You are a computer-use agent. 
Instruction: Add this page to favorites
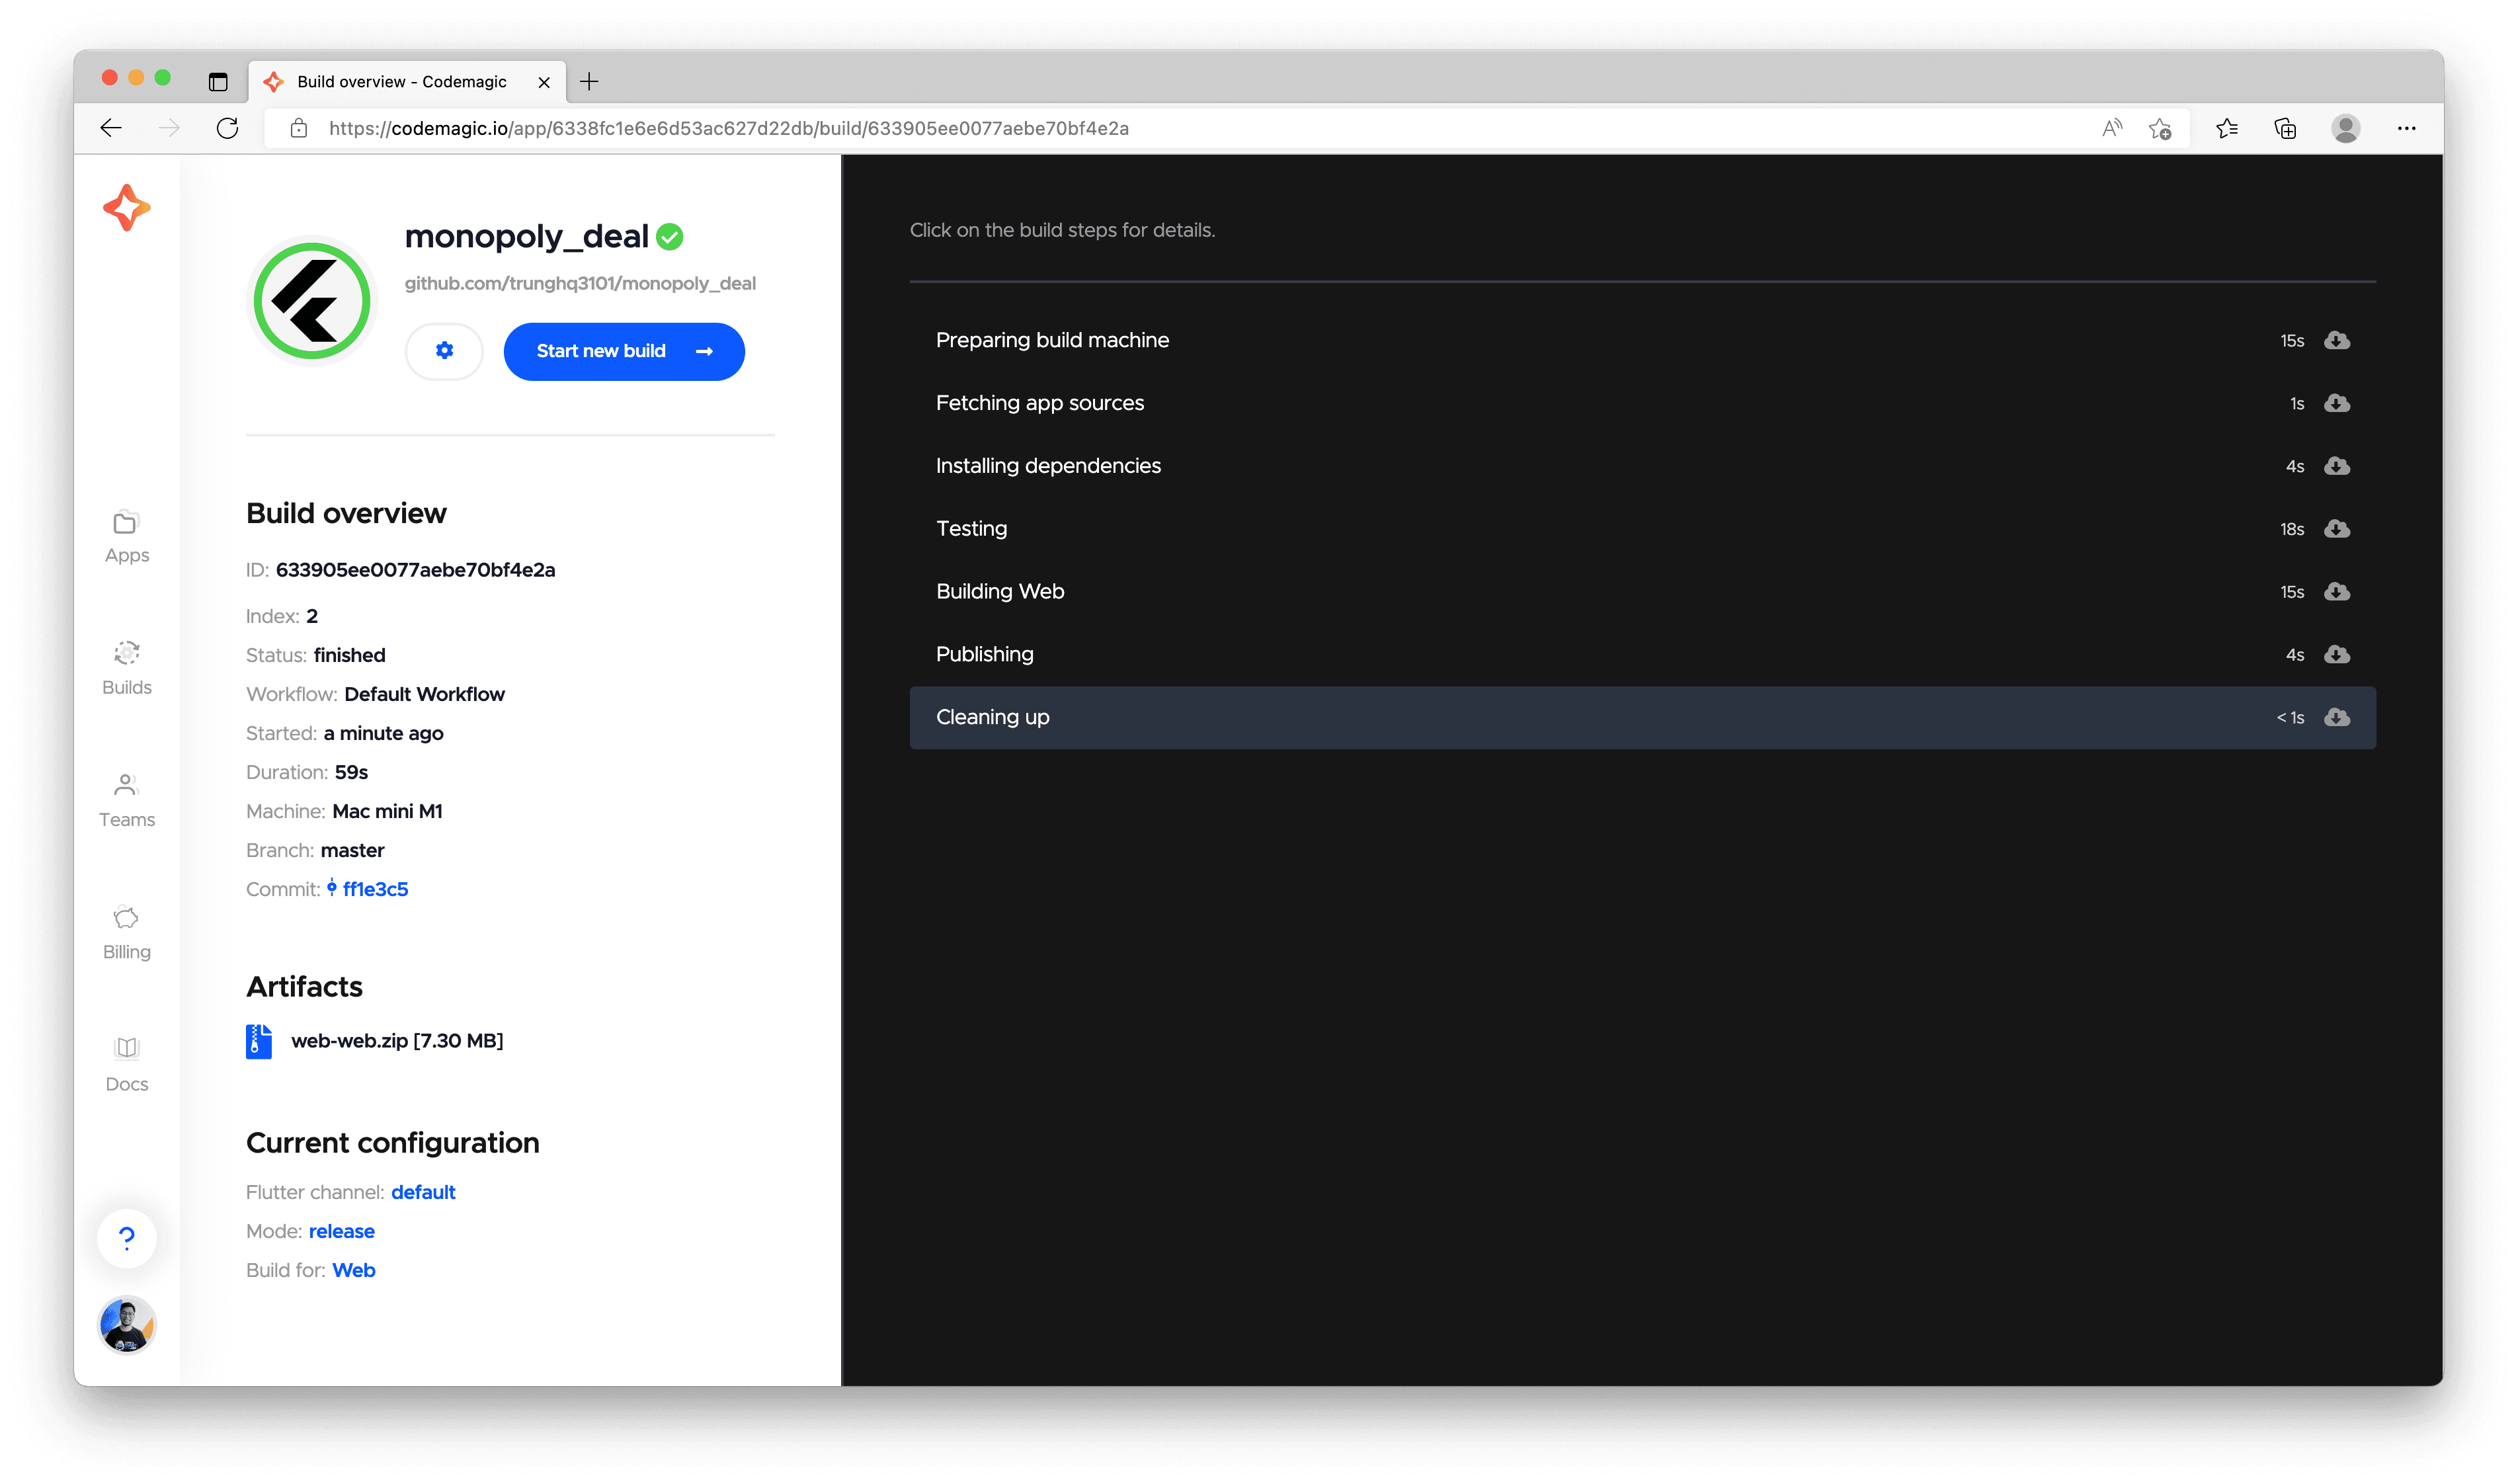click(x=2160, y=128)
